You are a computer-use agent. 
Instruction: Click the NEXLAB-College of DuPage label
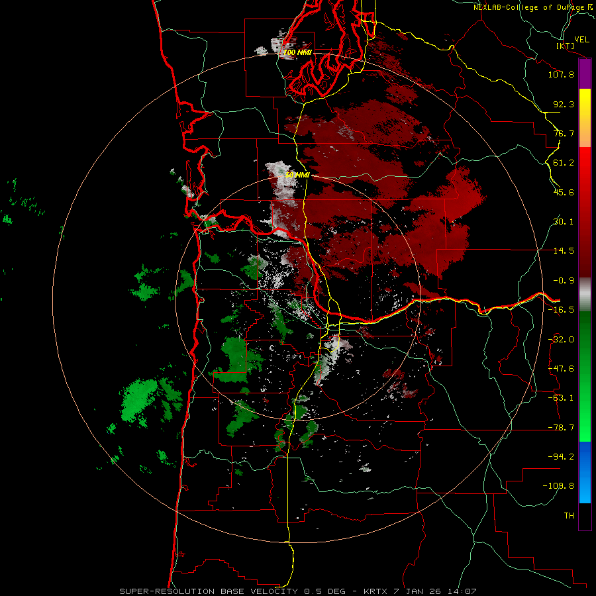(534, 7)
